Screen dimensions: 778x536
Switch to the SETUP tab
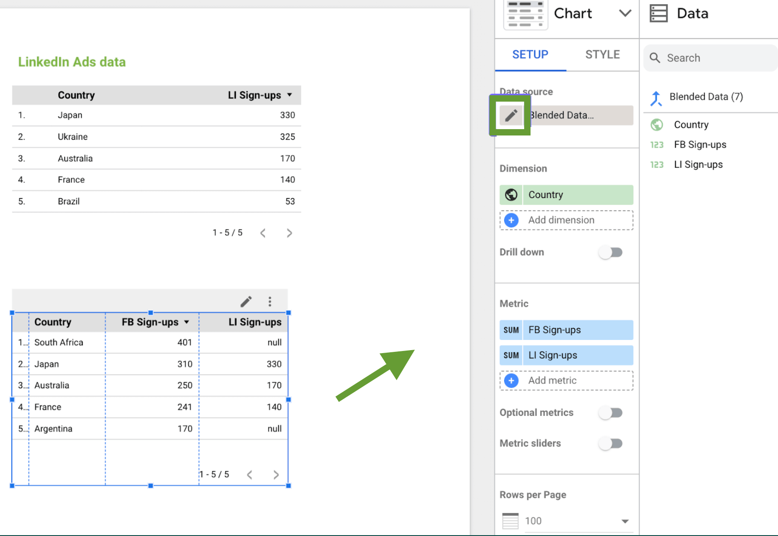(530, 55)
